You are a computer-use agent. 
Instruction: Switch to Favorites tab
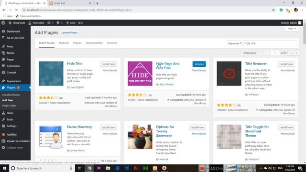(x=112, y=43)
